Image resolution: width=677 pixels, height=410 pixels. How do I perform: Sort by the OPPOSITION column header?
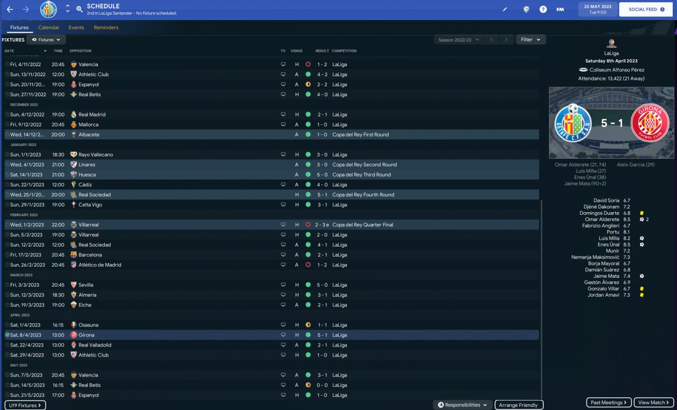(x=80, y=51)
